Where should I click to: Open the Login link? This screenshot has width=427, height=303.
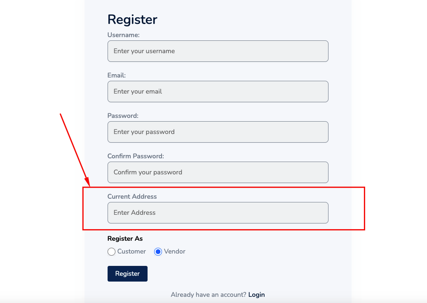(x=256, y=295)
